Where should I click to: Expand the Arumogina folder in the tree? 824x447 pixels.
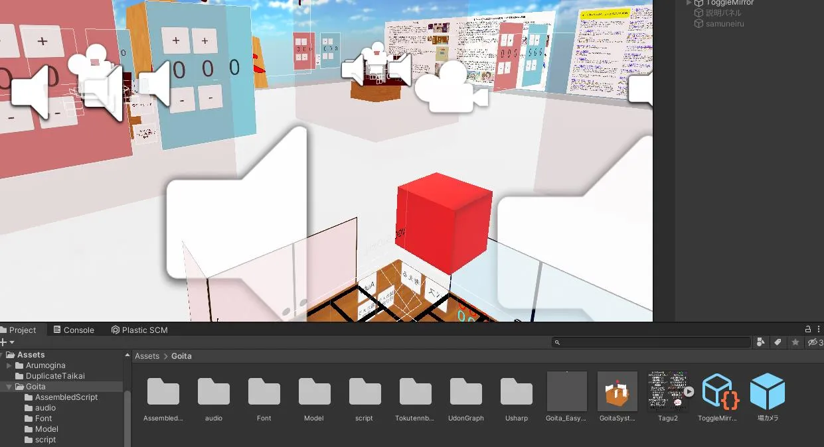(x=9, y=365)
